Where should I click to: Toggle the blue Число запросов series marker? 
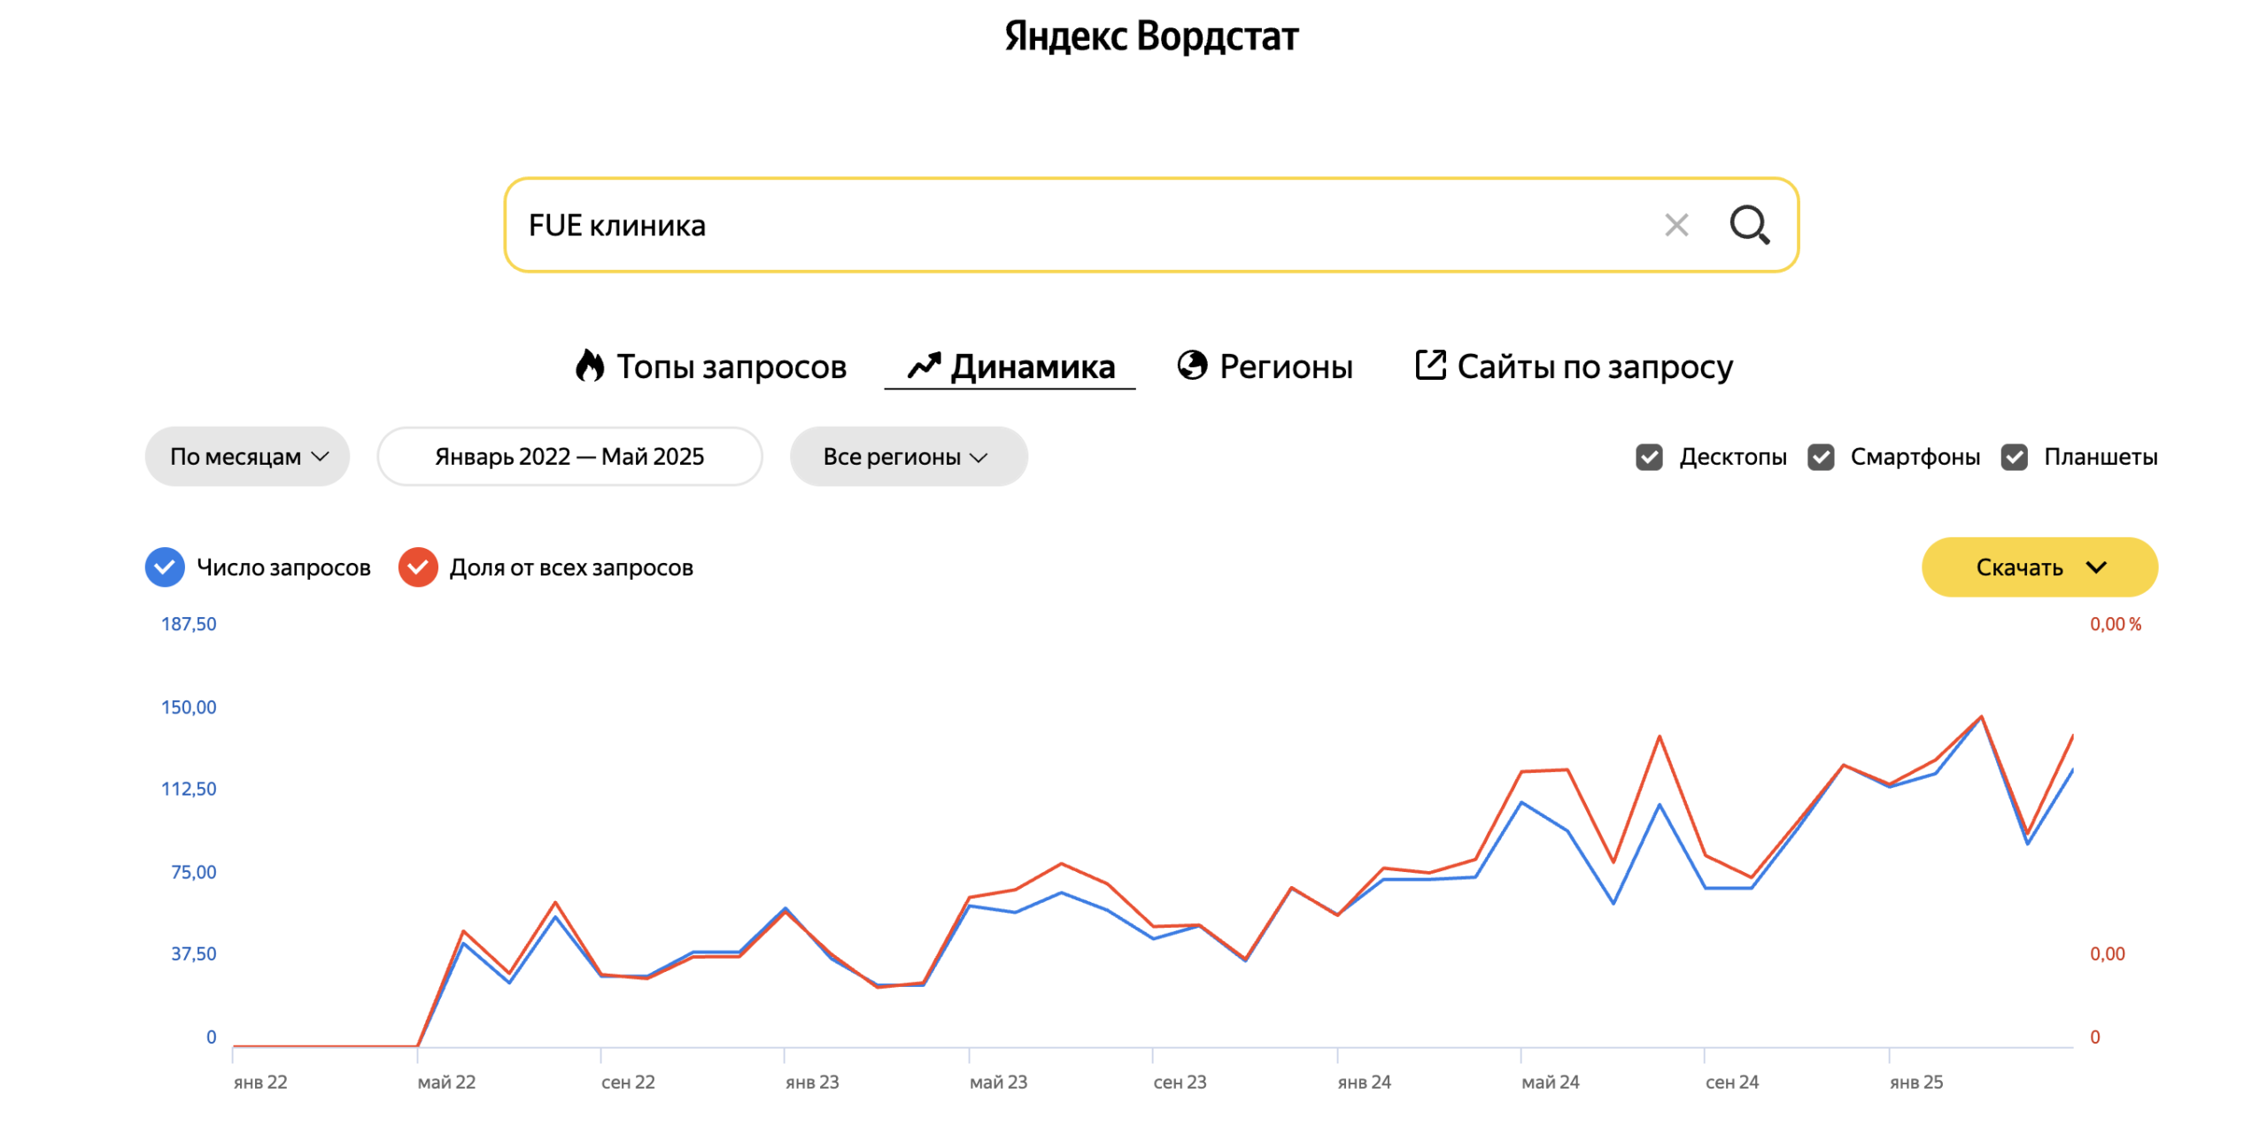(x=165, y=567)
